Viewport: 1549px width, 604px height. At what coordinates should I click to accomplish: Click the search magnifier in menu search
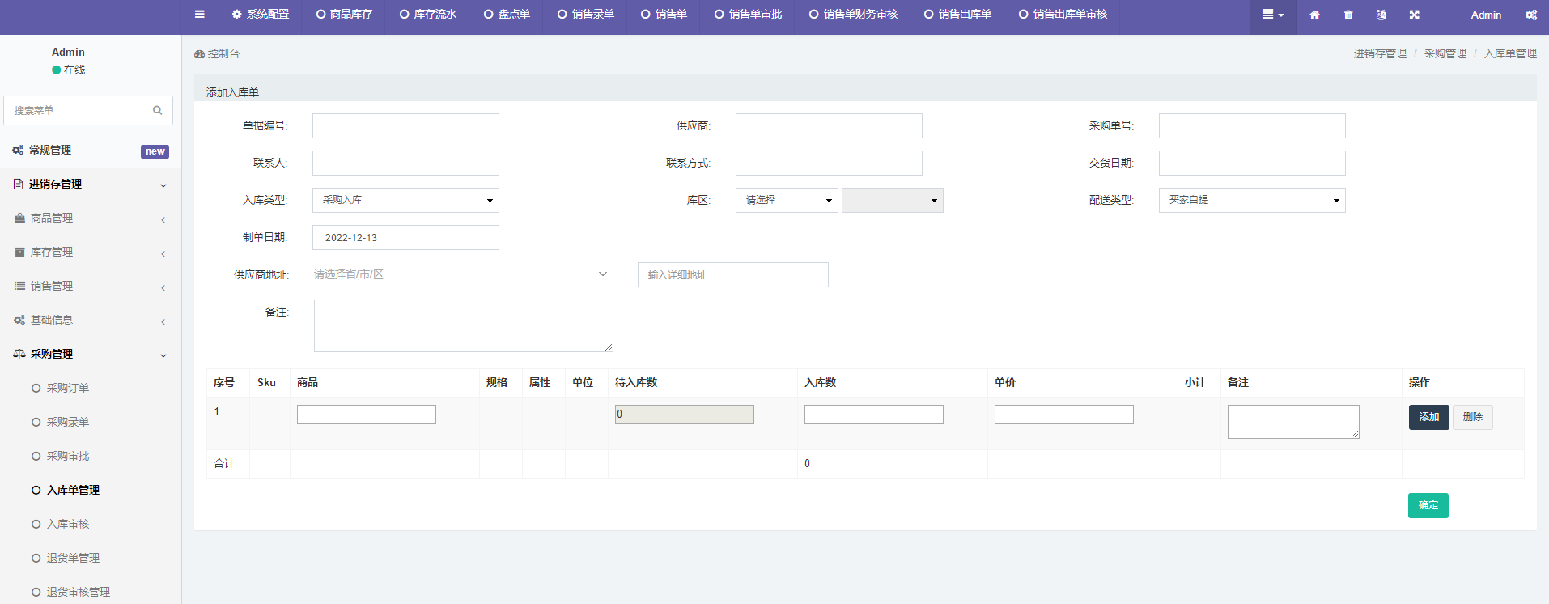[x=157, y=110]
